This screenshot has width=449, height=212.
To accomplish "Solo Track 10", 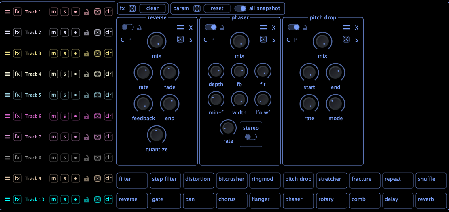I will [x=65, y=199].
